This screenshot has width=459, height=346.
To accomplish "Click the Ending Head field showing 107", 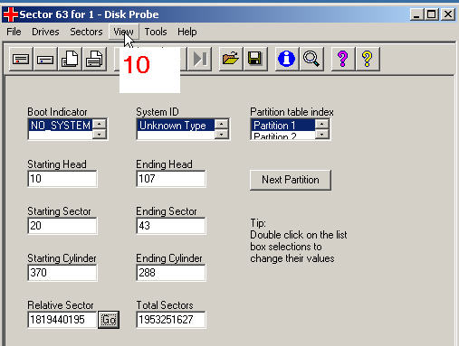I will click(x=171, y=179).
